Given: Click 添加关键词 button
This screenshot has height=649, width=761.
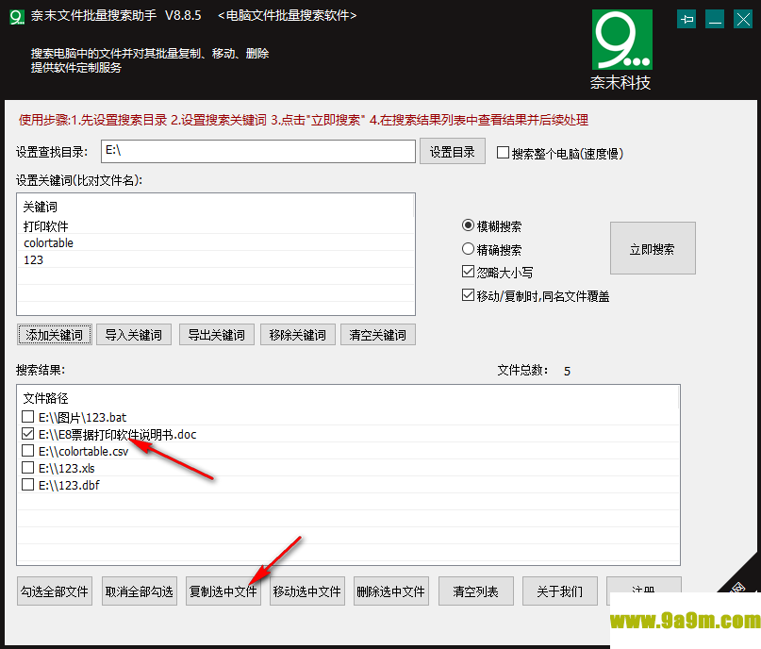Looking at the screenshot, I should (55, 335).
